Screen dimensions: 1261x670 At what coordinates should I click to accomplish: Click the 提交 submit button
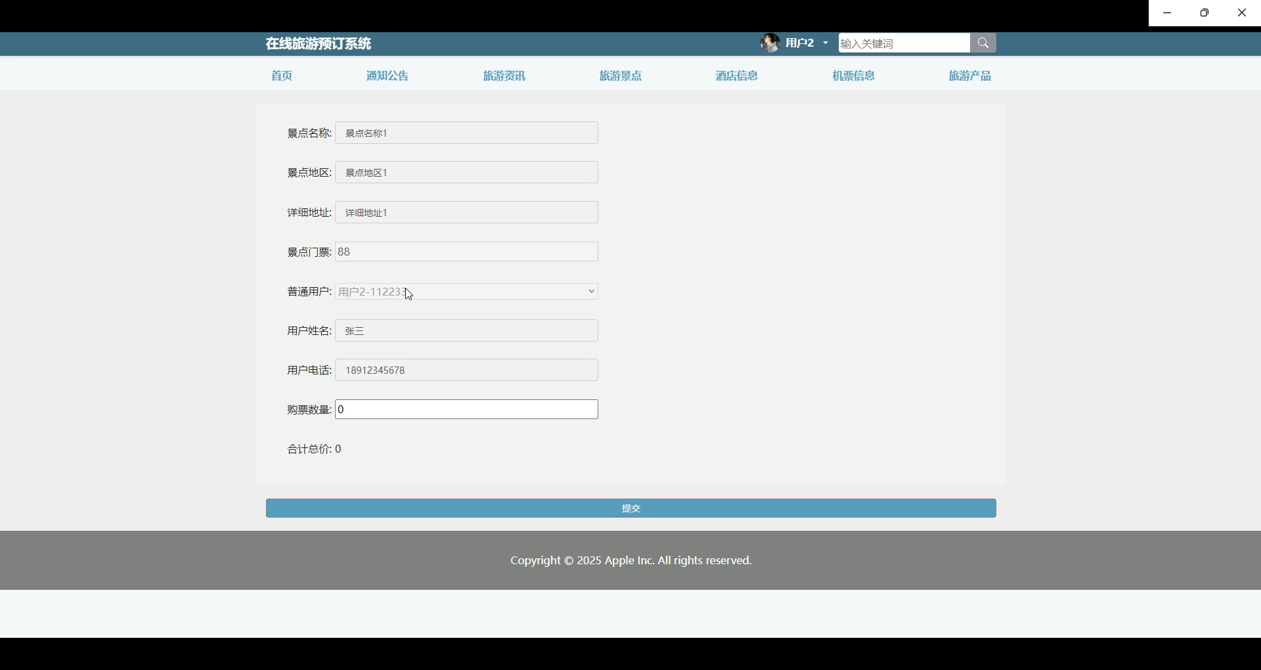coord(631,508)
